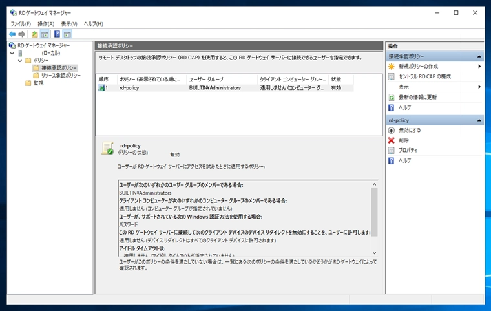The image size is (491, 311).
Task: Select 監視 in the tree
Action: tap(38, 83)
